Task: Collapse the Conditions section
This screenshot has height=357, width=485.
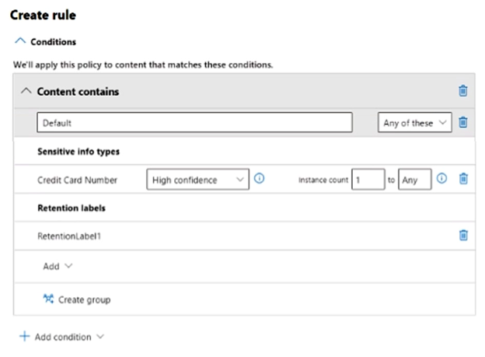Action: point(20,41)
